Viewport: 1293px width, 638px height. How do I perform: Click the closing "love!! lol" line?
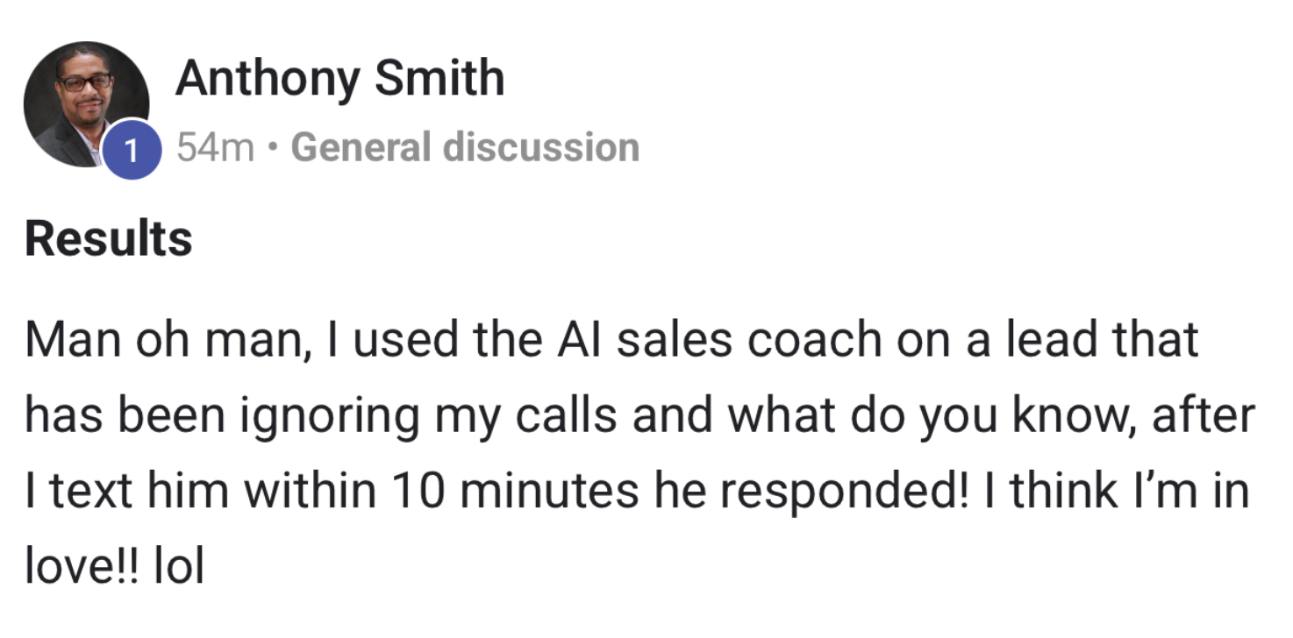coord(114,567)
